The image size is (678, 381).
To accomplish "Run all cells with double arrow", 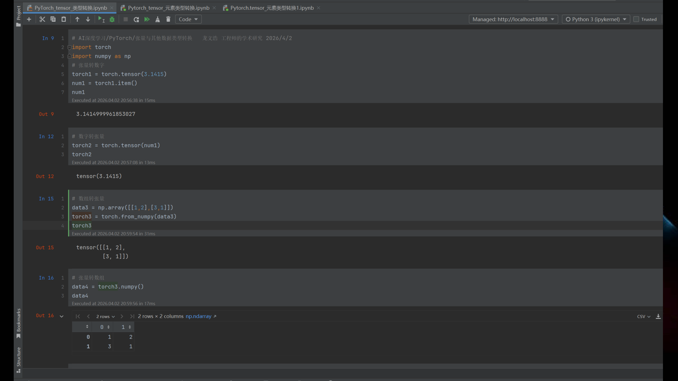I will pos(147,19).
